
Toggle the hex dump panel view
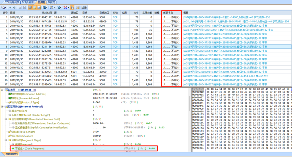(39, 8)
